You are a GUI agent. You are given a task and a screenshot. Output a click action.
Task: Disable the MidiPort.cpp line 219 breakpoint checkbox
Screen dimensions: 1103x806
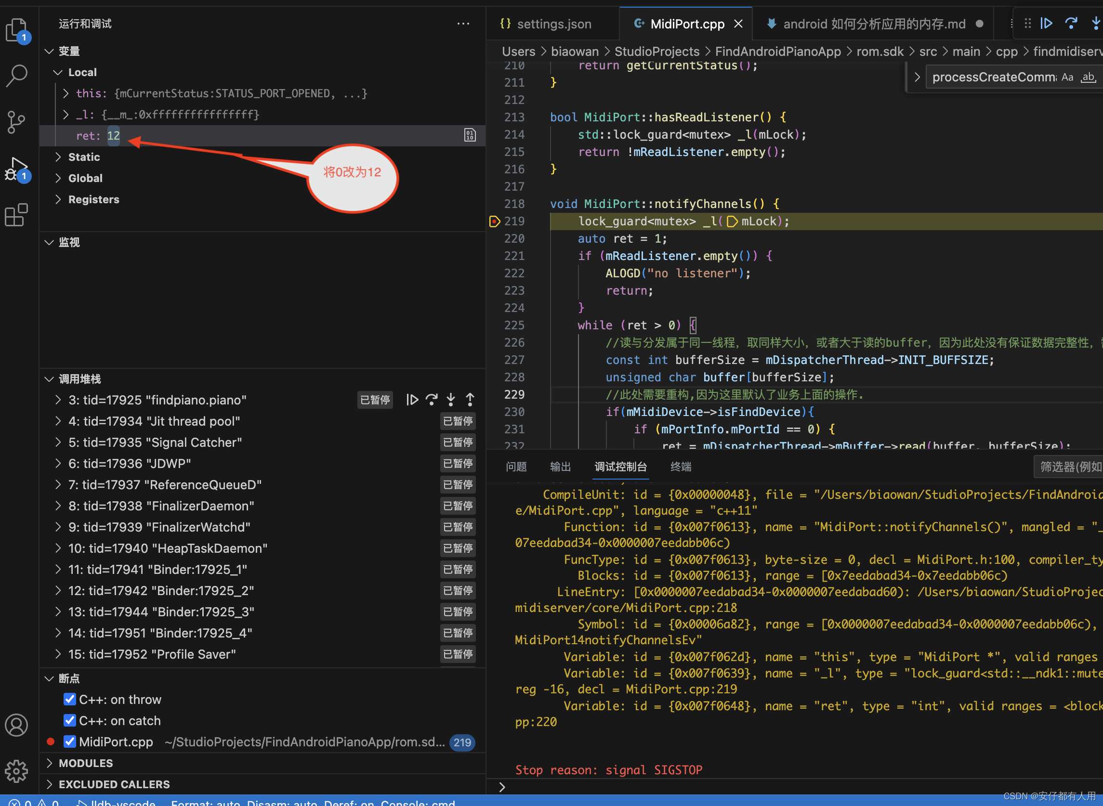(70, 741)
